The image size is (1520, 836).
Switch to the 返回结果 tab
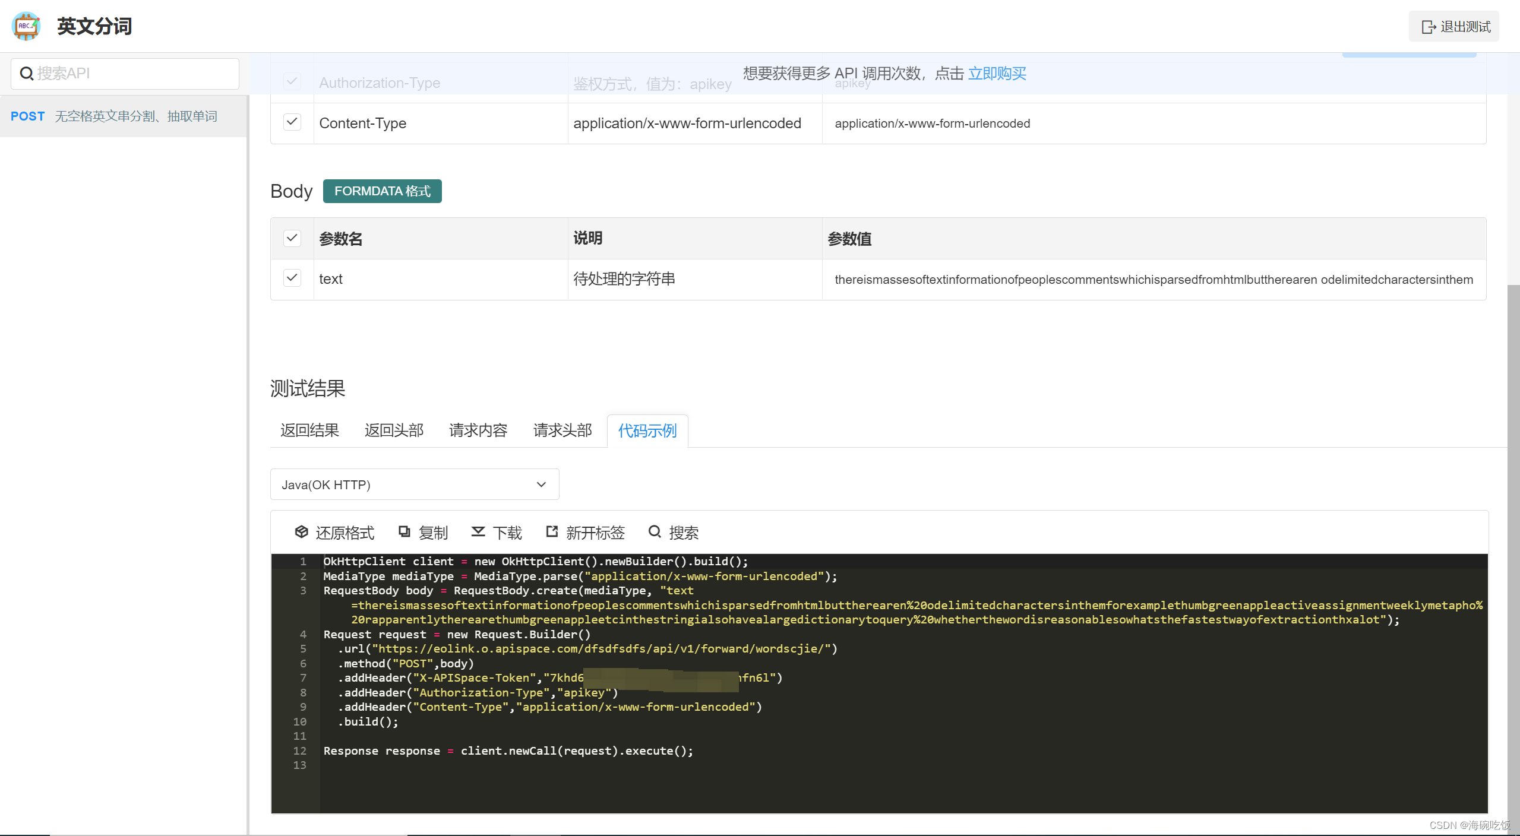[x=309, y=430]
